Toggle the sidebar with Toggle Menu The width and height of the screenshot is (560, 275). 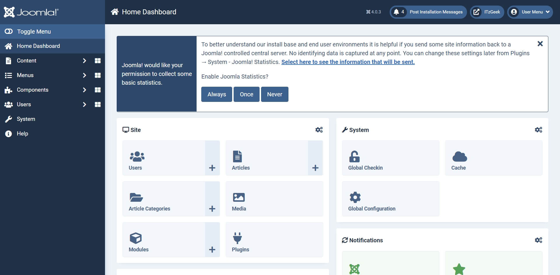pyautogui.click(x=52, y=32)
